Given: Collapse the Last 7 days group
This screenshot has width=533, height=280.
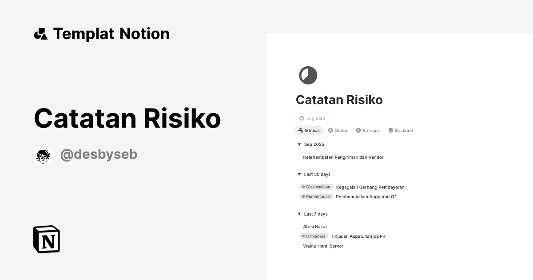Looking at the screenshot, I should [299, 214].
